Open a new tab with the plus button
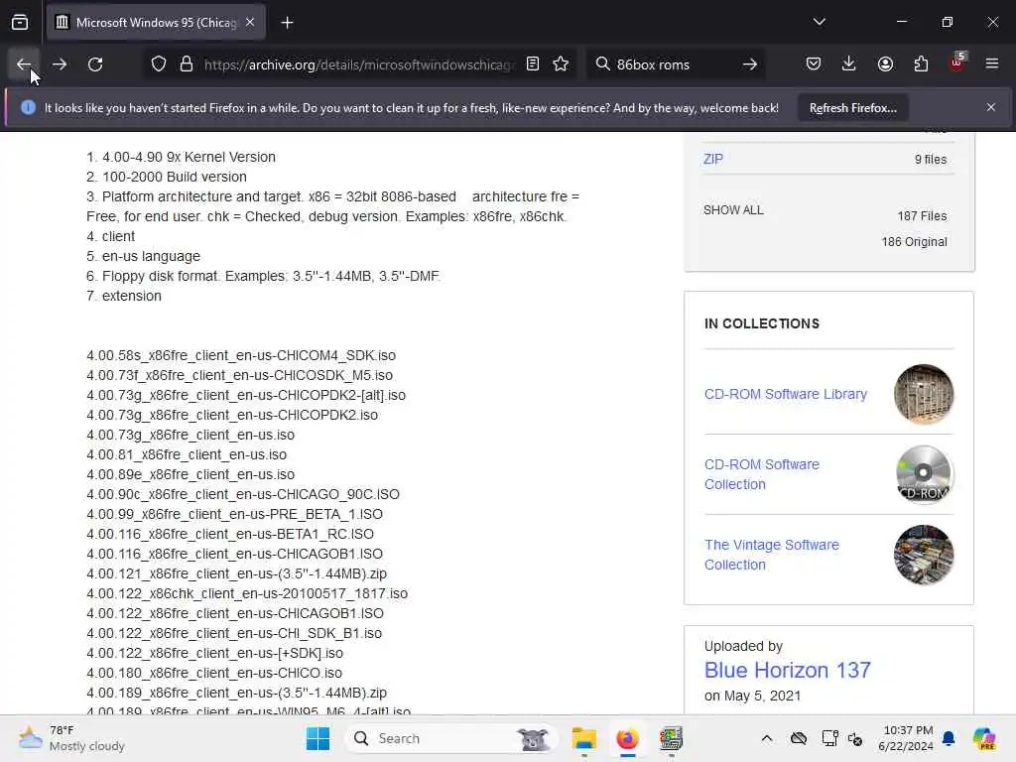Image resolution: width=1016 pixels, height=762 pixels. pos(287,23)
